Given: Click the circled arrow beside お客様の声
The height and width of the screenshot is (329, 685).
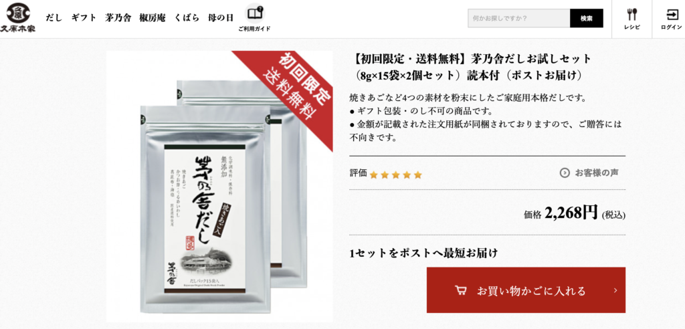Looking at the screenshot, I should (x=565, y=173).
